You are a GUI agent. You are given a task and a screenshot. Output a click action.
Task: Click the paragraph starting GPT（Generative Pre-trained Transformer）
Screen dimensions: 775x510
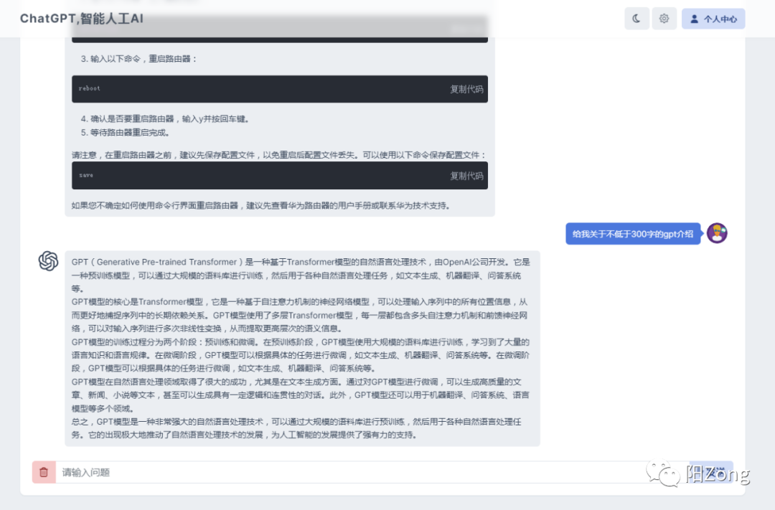(x=301, y=275)
